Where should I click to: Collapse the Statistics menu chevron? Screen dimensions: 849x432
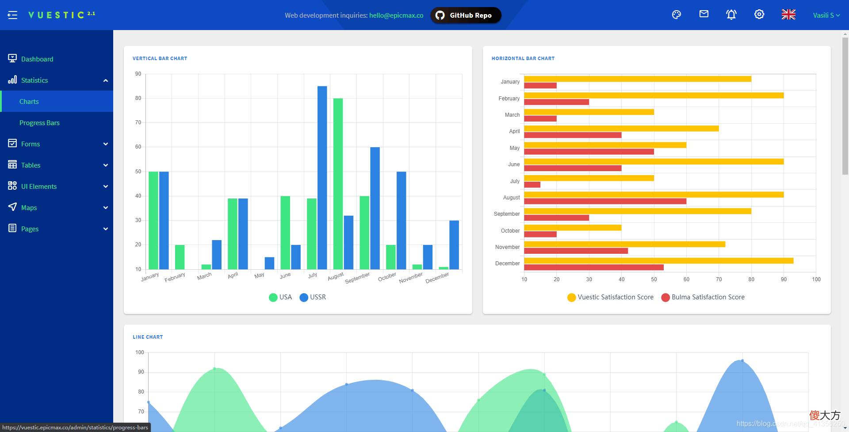click(106, 80)
